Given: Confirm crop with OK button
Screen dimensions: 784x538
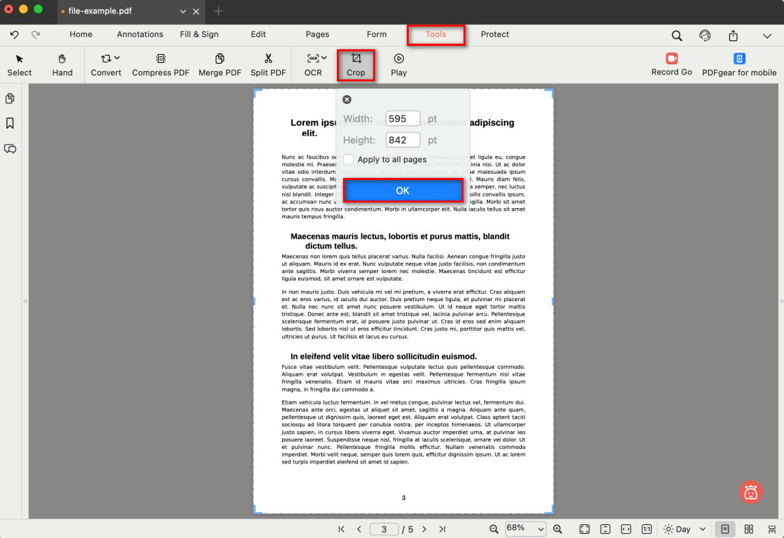Looking at the screenshot, I should click(x=403, y=191).
